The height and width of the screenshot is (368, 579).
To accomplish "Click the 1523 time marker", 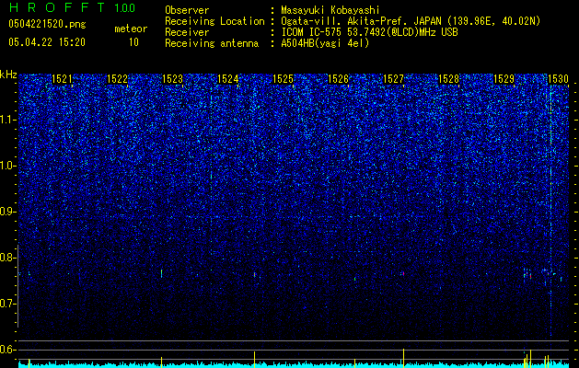I will pos(172,79).
